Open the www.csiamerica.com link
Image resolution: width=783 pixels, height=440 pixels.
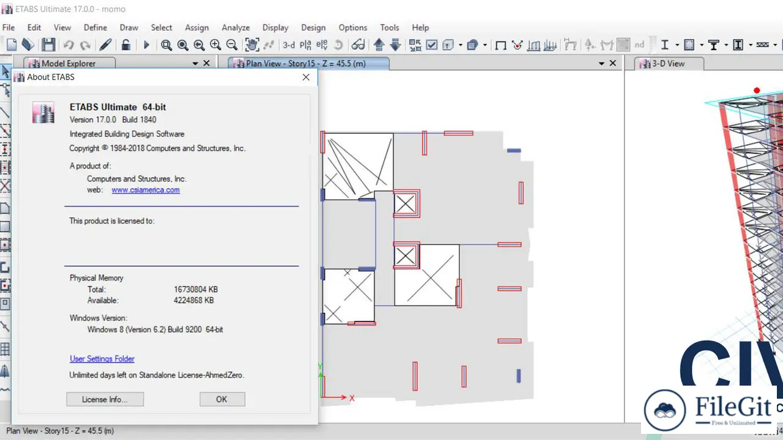146,190
